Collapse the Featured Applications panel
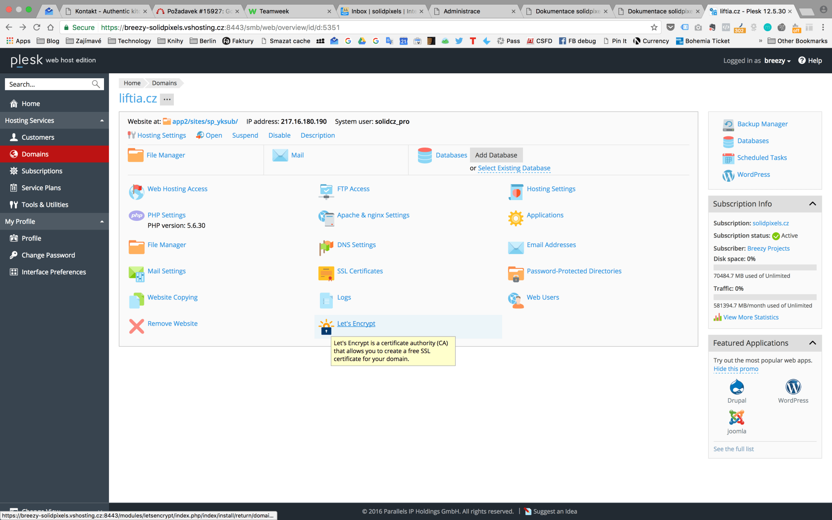Viewport: 832px width, 520px height. click(812, 343)
